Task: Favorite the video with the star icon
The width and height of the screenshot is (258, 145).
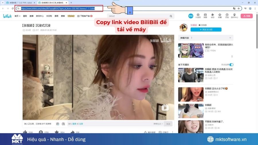Action: [56, 132]
